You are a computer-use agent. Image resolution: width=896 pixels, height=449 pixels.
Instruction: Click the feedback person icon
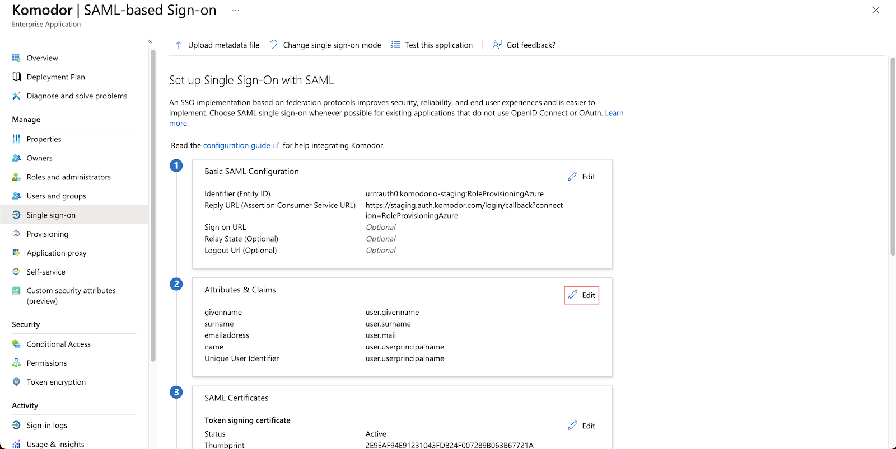pyautogui.click(x=497, y=45)
